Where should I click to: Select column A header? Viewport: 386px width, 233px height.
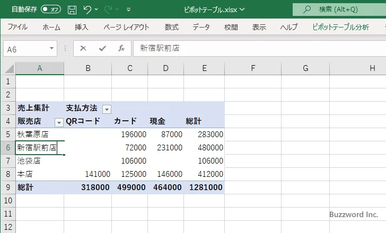coord(40,68)
